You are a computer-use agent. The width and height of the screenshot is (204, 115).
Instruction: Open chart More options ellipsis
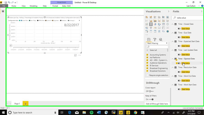pyautogui.click(x=80, y=55)
